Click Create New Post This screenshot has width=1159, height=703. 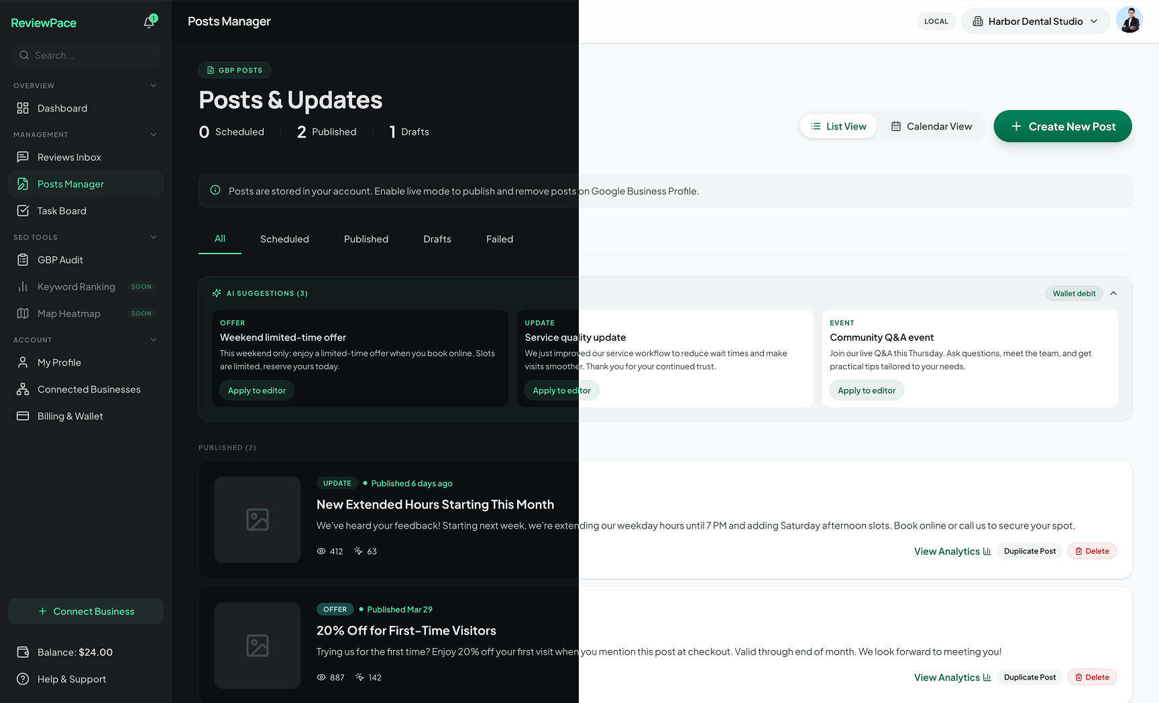(x=1062, y=126)
